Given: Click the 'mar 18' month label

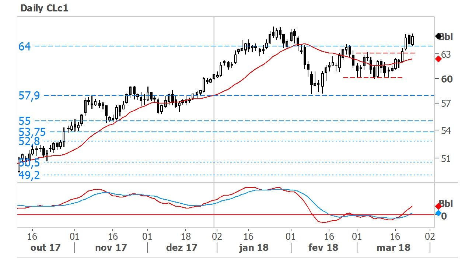Looking at the screenshot, I should (393, 248).
